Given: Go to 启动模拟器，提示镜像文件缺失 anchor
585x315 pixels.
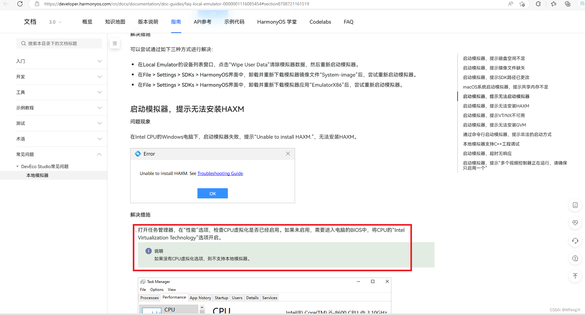Looking at the screenshot, I should (494, 68).
